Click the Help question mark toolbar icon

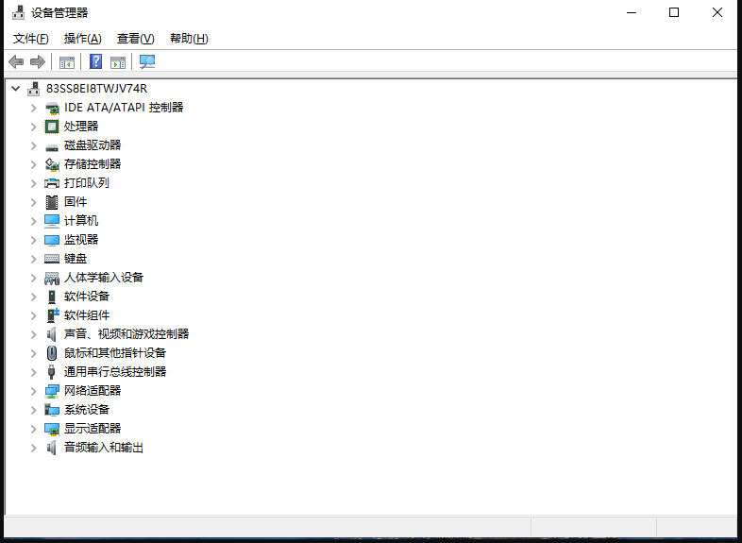tap(95, 62)
